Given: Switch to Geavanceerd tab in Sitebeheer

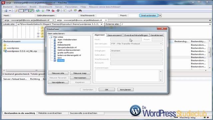Looking at the screenshot, I should pos(114,35).
